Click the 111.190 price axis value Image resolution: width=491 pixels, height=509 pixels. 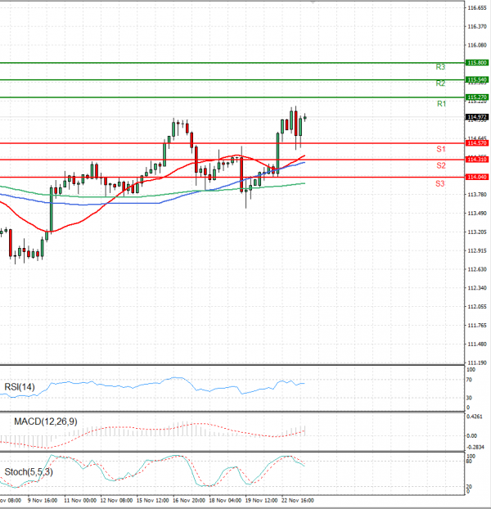(x=477, y=363)
